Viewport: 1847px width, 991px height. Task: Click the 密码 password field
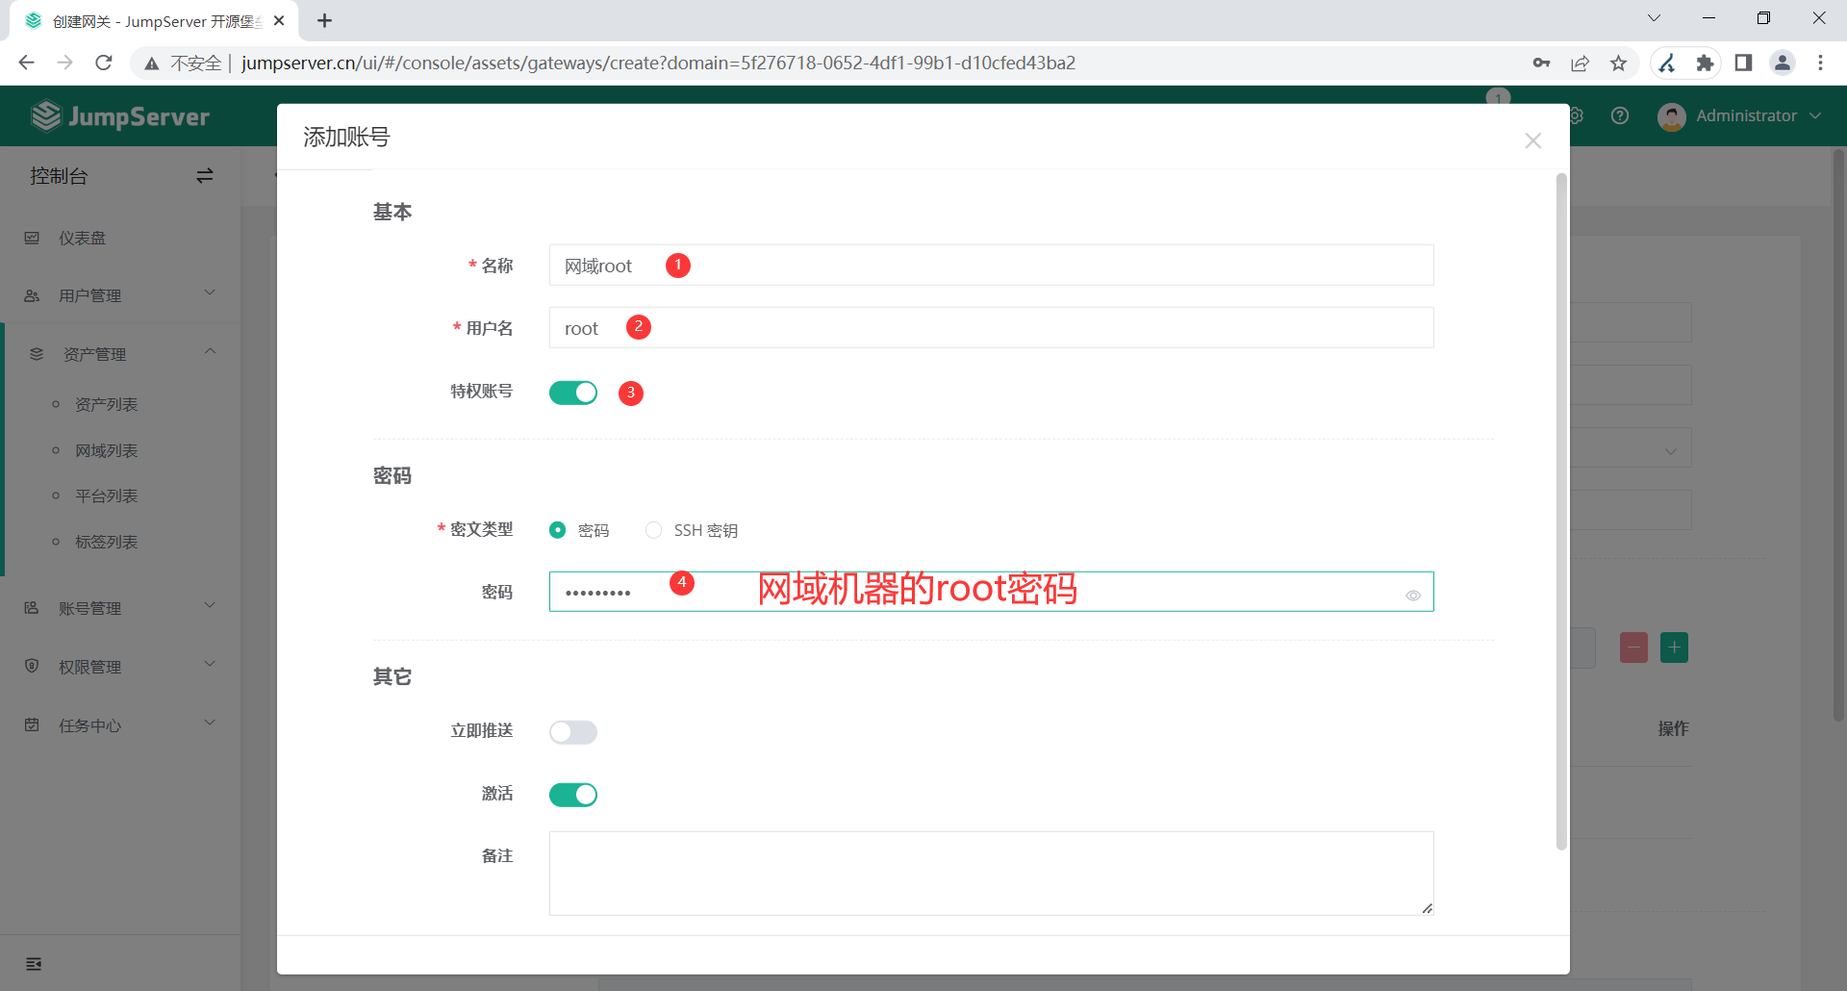[x=991, y=592]
